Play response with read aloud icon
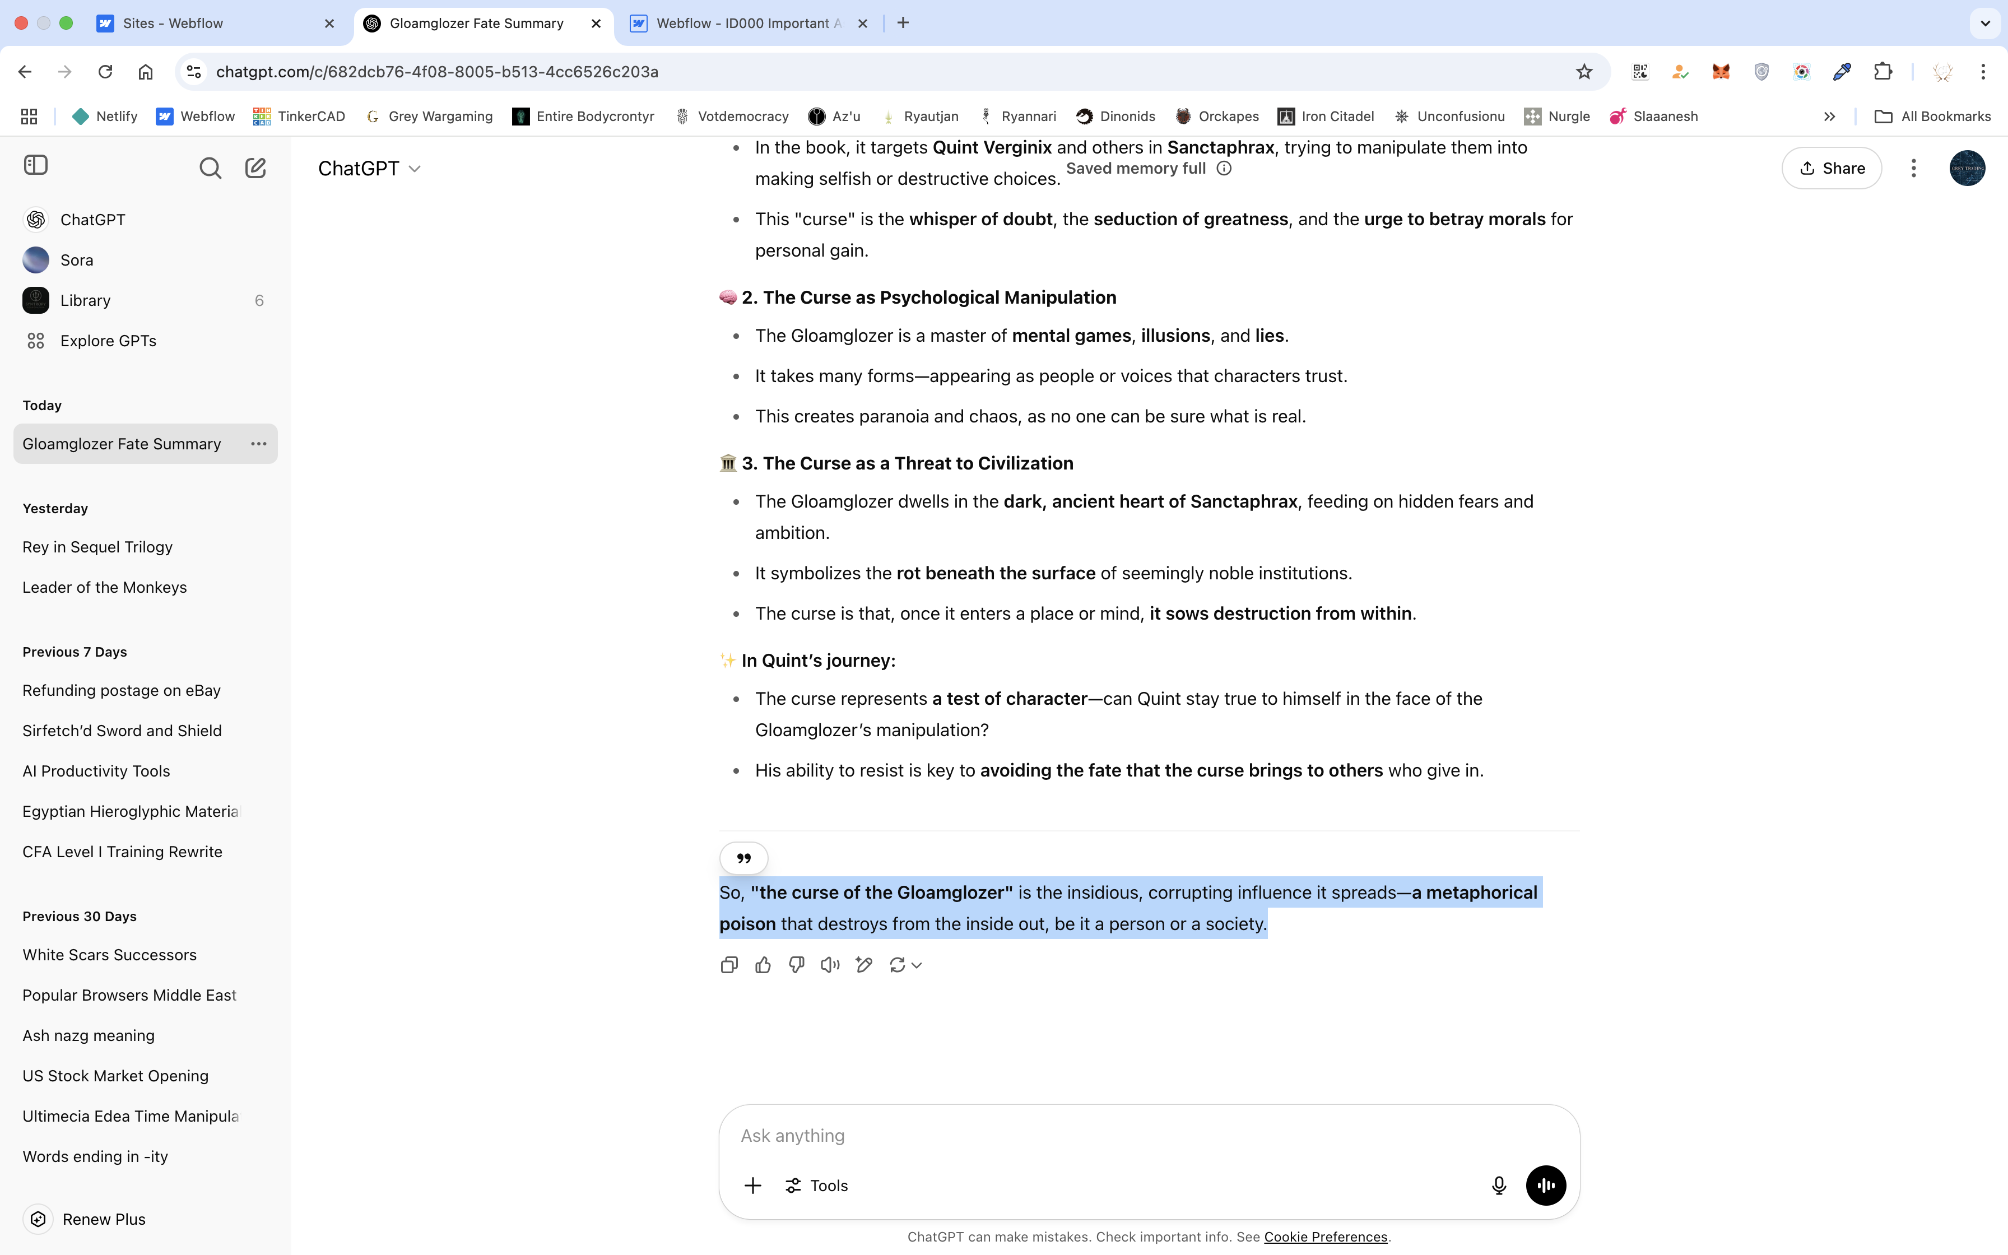2008x1255 pixels. (830, 964)
